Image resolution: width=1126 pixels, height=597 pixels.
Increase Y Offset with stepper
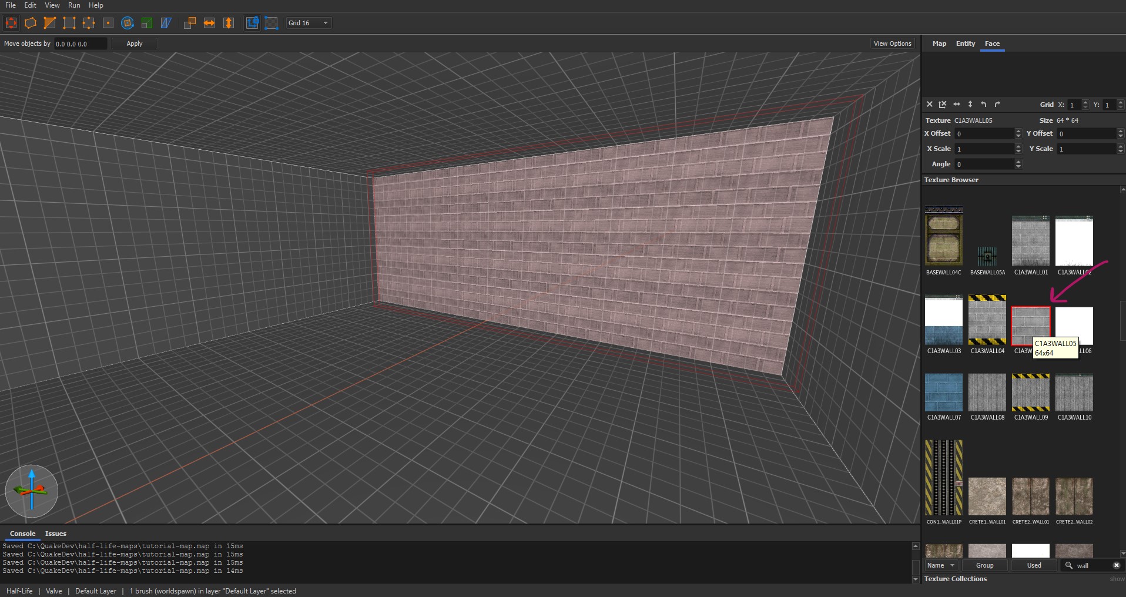pyautogui.click(x=1121, y=131)
